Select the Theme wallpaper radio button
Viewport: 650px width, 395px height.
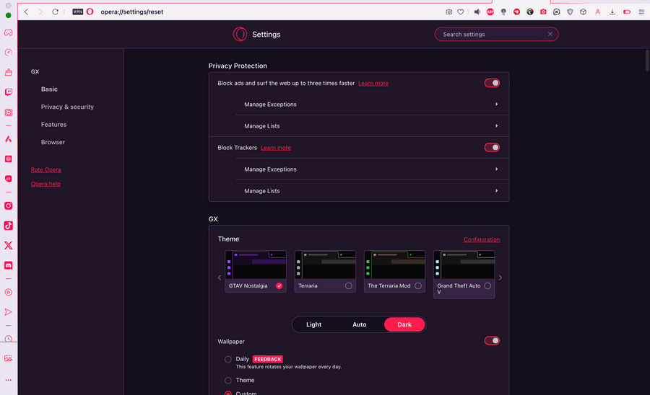228,380
